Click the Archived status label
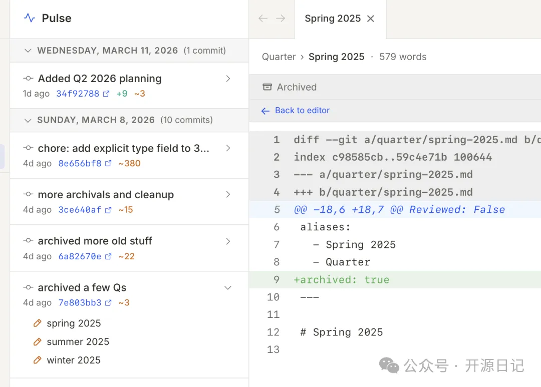Viewport: 541px width, 387px height. (x=297, y=87)
